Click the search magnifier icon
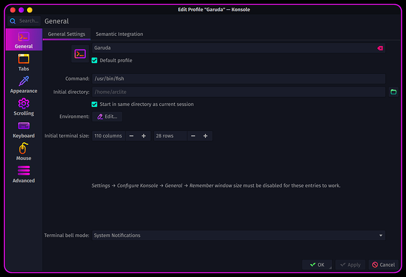406x277 pixels. (13, 21)
